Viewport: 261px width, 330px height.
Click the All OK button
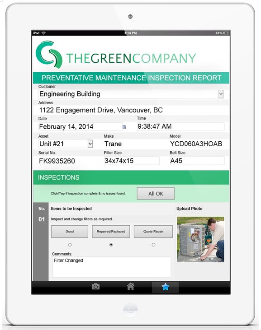[x=156, y=194]
